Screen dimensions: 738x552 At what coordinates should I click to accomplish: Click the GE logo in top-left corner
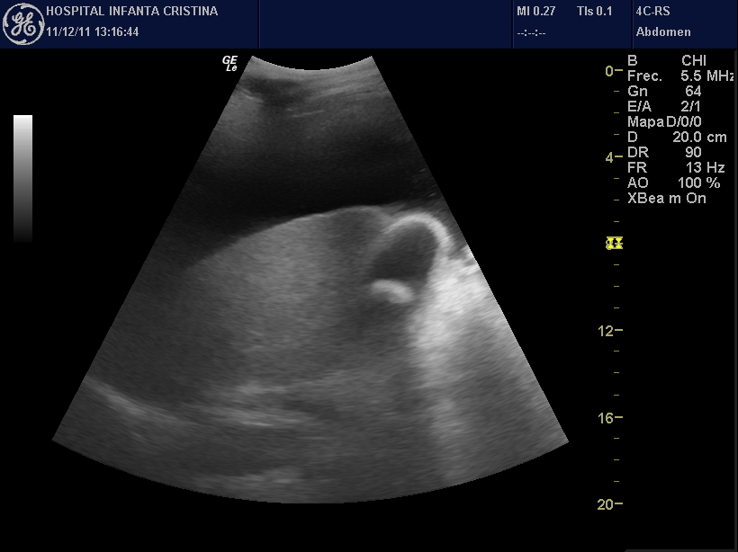coord(25,24)
